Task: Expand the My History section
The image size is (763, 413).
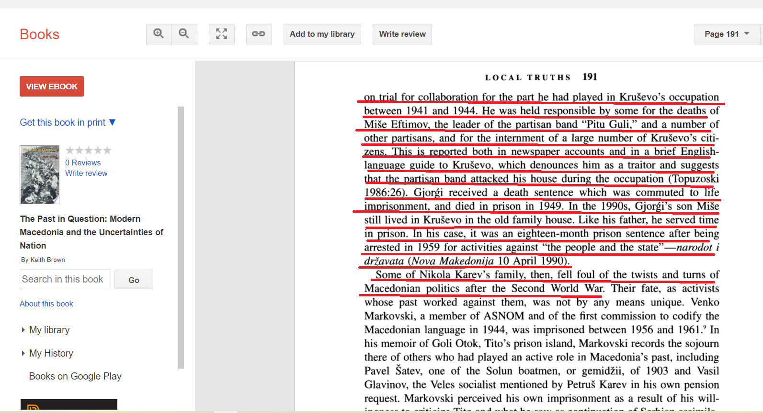Action: 47,353
